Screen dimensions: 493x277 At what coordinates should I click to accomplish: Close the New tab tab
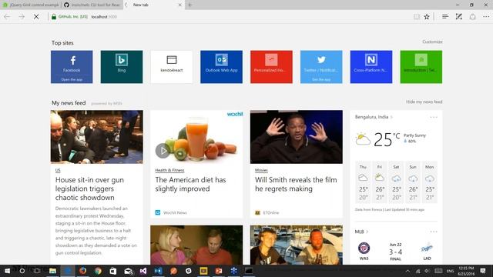[179, 5]
